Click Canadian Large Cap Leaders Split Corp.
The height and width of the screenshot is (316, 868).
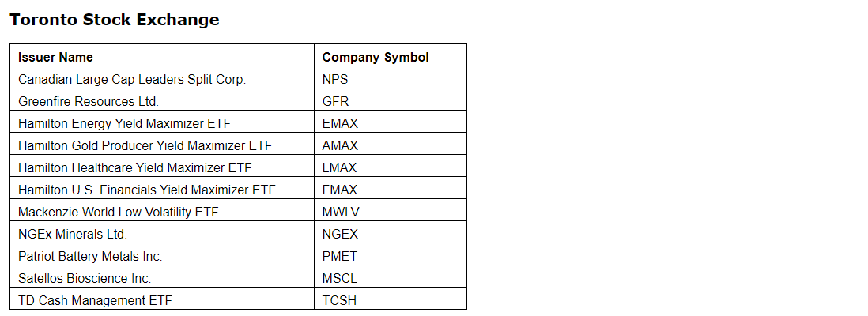[x=132, y=79]
